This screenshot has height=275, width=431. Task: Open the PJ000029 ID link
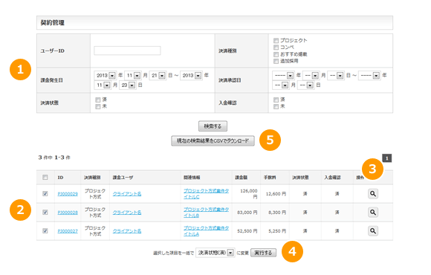(68, 194)
